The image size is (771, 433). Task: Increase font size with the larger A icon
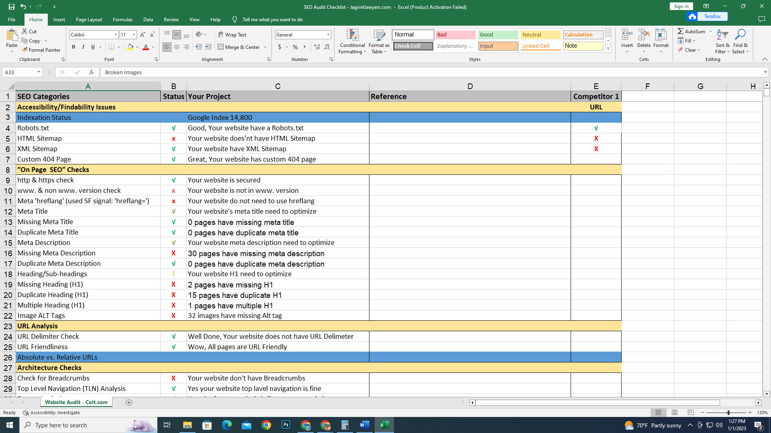(143, 35)
